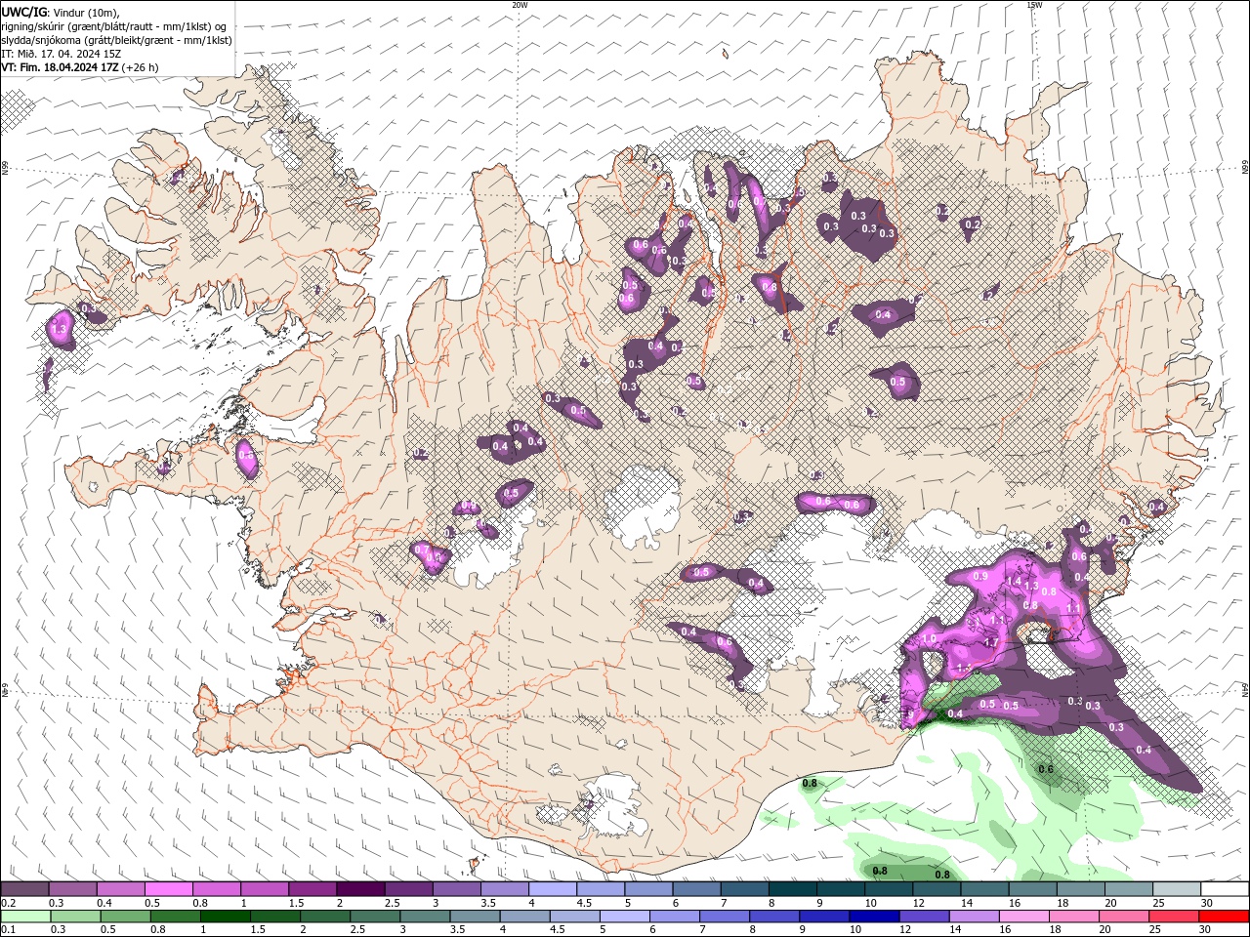Pick the lower legend dark green swatch labeled 1
This screenshot has height=937, width=1250.
coord(224,917)
